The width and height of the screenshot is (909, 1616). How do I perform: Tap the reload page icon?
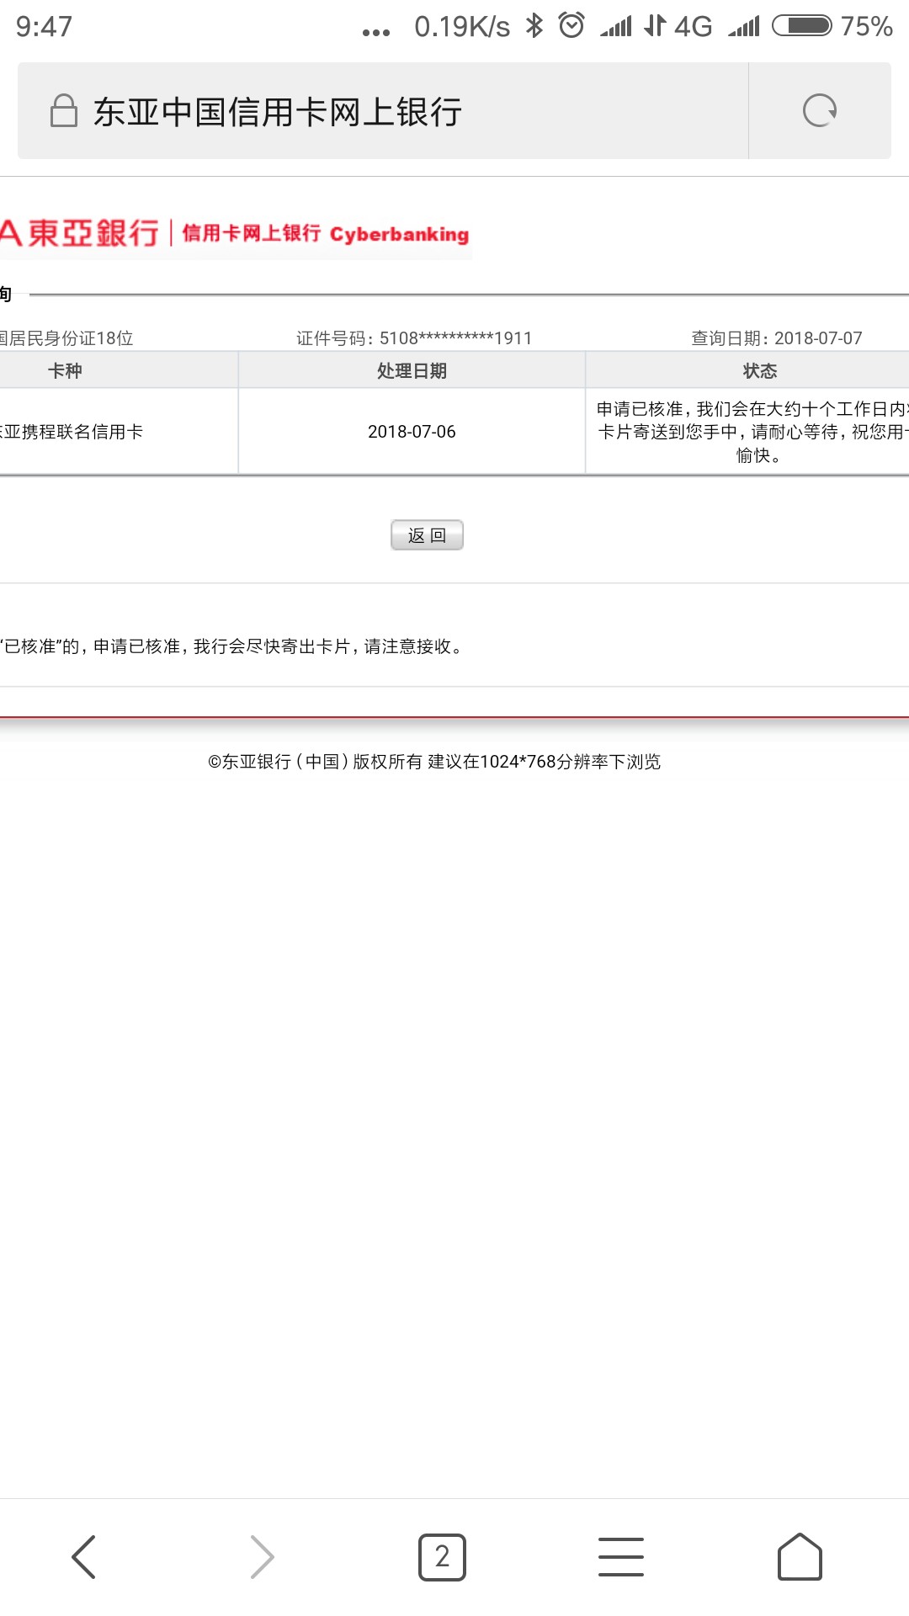[x=820, y=110]
